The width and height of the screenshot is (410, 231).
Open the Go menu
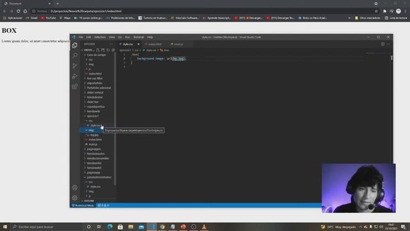click(120, 37)
